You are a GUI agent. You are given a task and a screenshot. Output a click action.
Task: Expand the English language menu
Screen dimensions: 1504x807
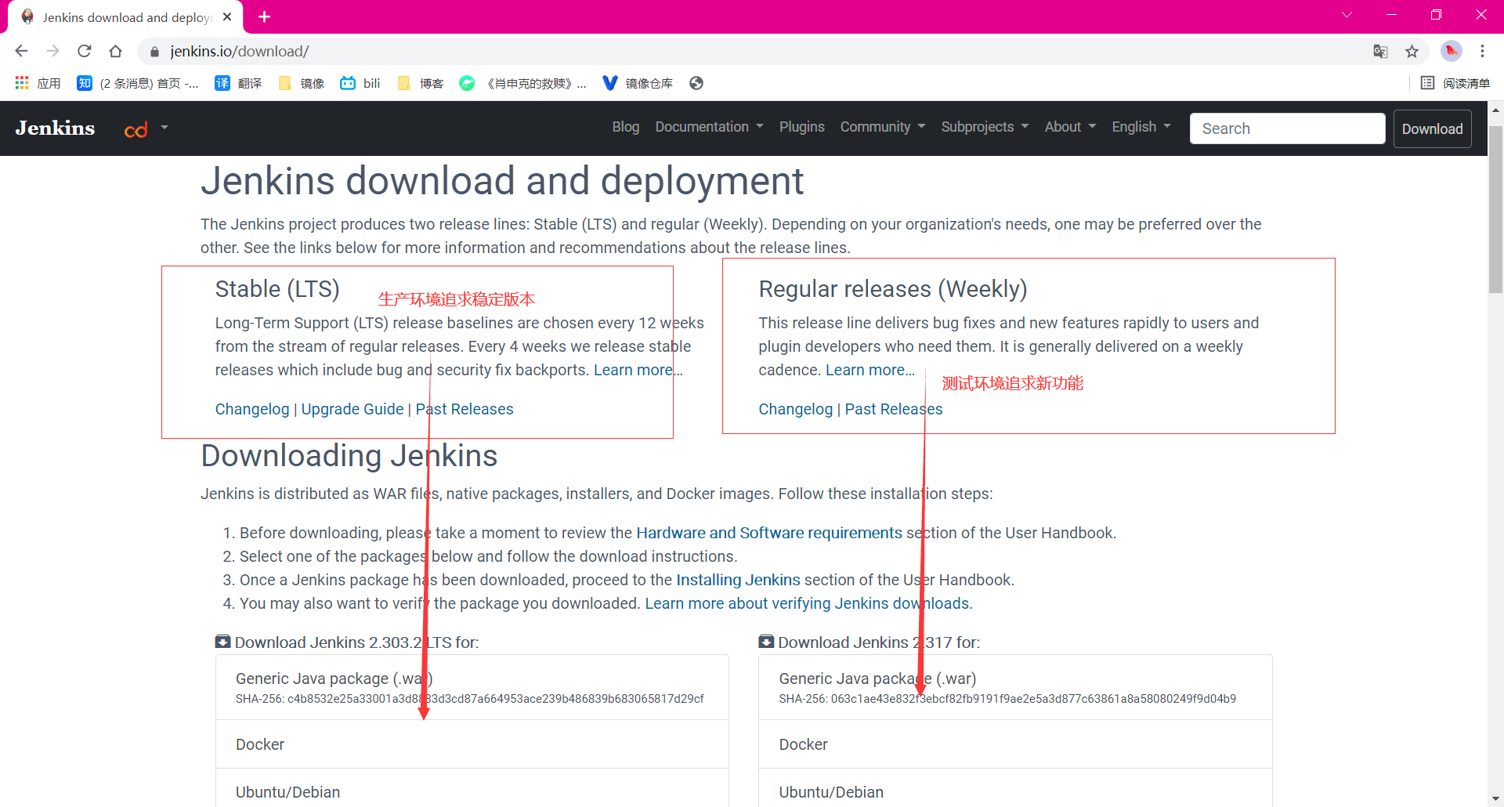tap(1141, 127)
